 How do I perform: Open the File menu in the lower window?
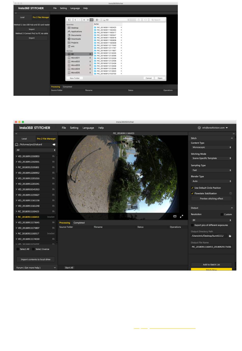point(64,128)
